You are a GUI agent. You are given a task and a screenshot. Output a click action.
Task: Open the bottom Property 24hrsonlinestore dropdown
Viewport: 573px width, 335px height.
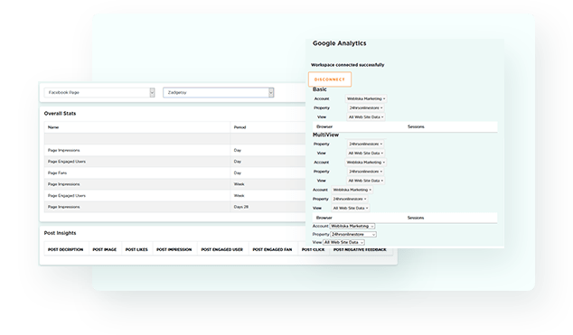[353, 234]
